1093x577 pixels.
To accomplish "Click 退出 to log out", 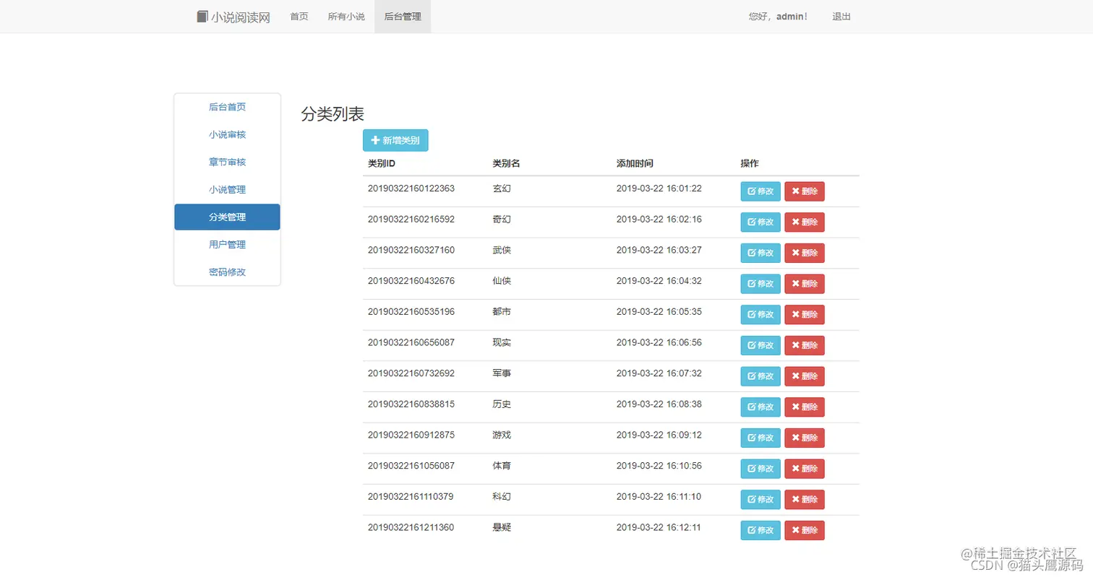I will click(x=841, y=17).
